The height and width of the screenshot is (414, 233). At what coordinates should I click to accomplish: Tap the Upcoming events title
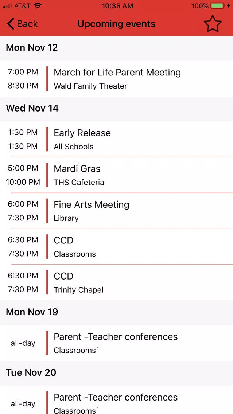pos(117,24)
